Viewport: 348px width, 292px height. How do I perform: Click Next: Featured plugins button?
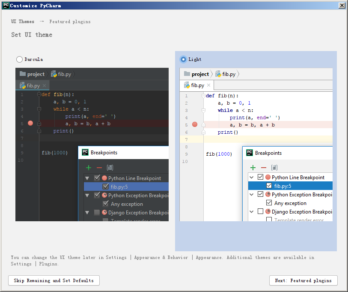pos(303,280)
